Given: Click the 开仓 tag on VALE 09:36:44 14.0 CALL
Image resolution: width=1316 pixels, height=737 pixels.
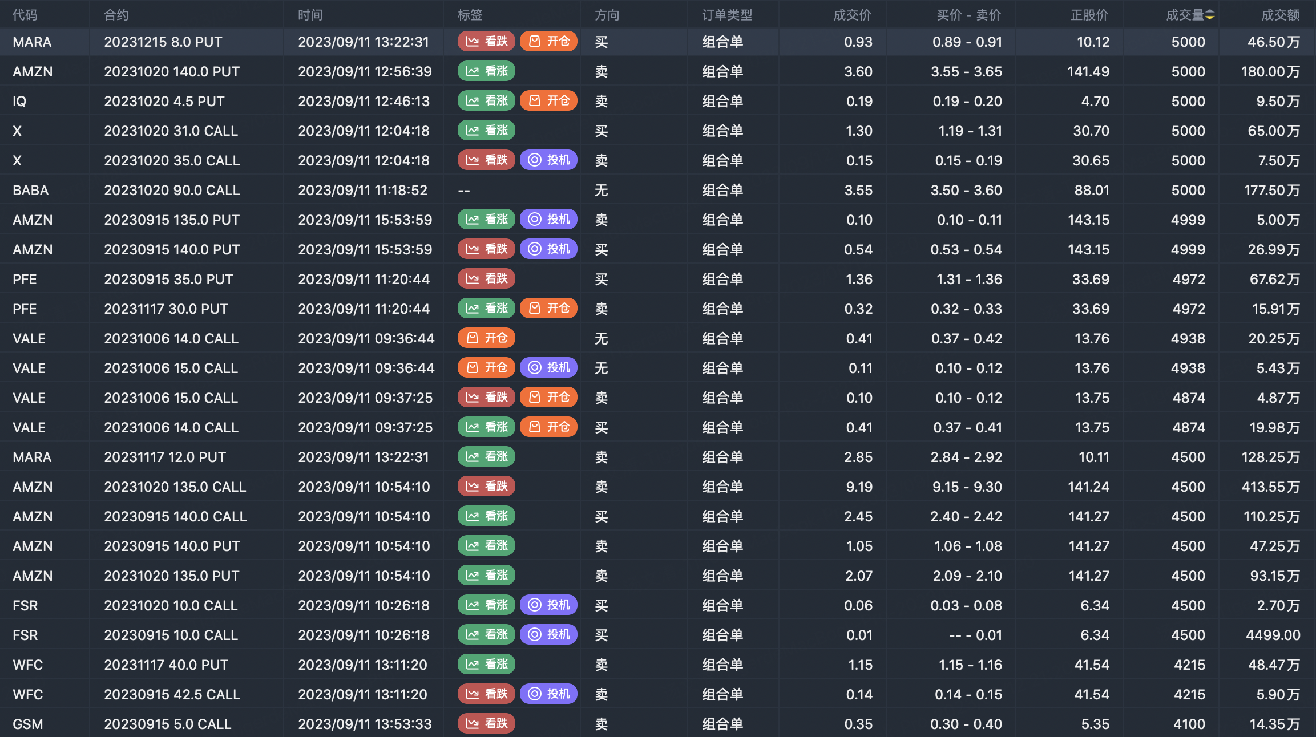Looking at the screenshot, I should [x=486, y=338].
